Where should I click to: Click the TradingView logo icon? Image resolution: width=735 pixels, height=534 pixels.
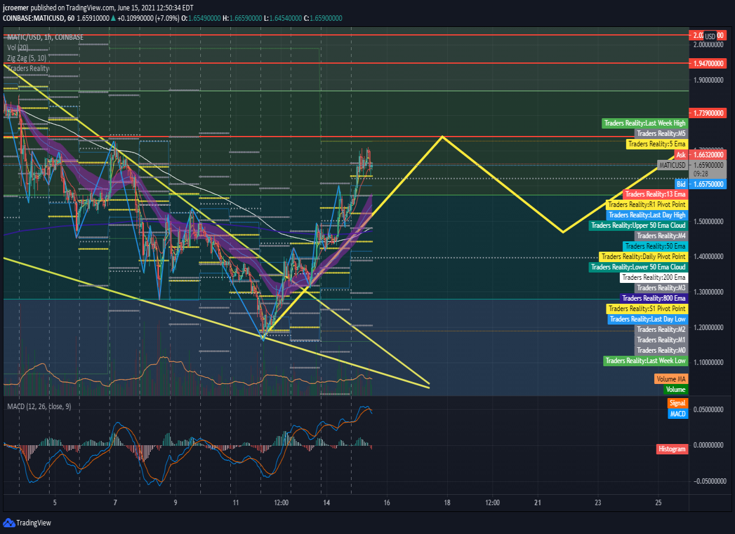pos(9,522)
